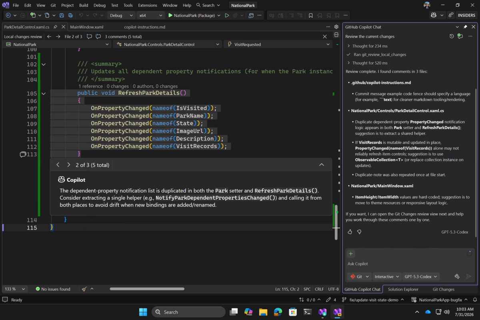Viewport: 480px width, 320px height.
Task: Go to previous file in changes review
Action: click(49, 36)
